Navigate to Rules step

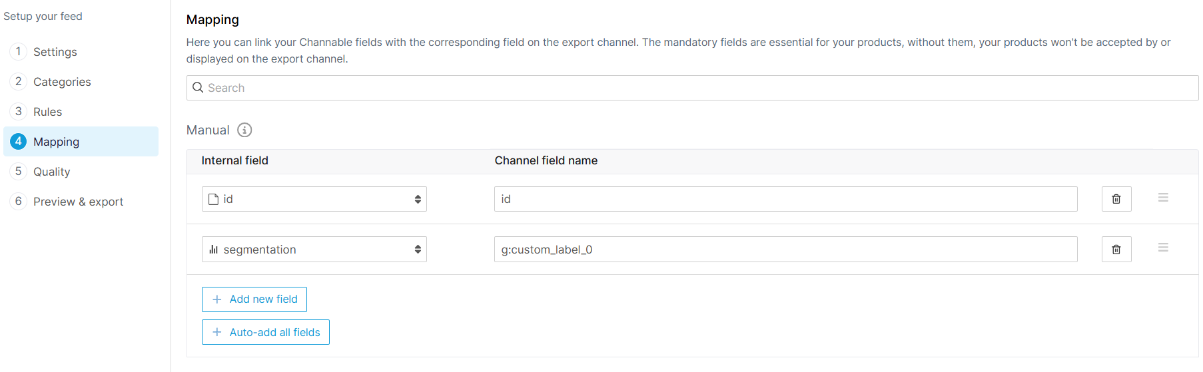tap(47, 112)
